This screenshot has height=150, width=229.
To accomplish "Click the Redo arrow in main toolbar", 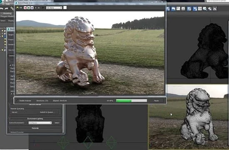I will click(x=6, y=9).
